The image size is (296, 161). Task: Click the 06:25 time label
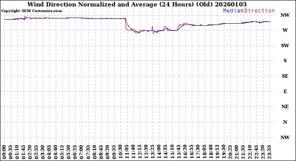[x=75, y=152]
